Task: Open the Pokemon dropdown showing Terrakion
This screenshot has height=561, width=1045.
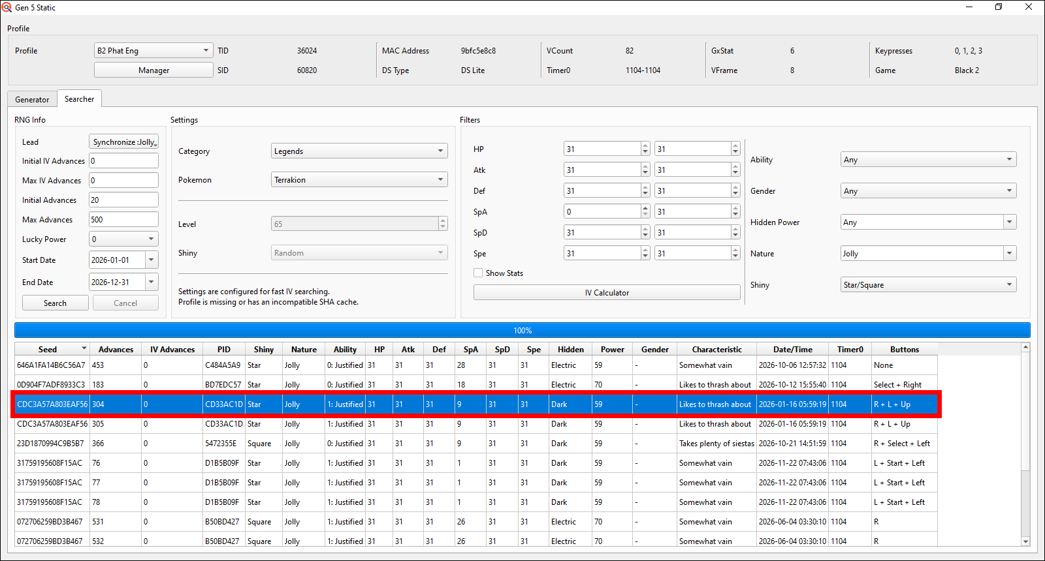Action: pyautogui.click(x=359, y=180)
